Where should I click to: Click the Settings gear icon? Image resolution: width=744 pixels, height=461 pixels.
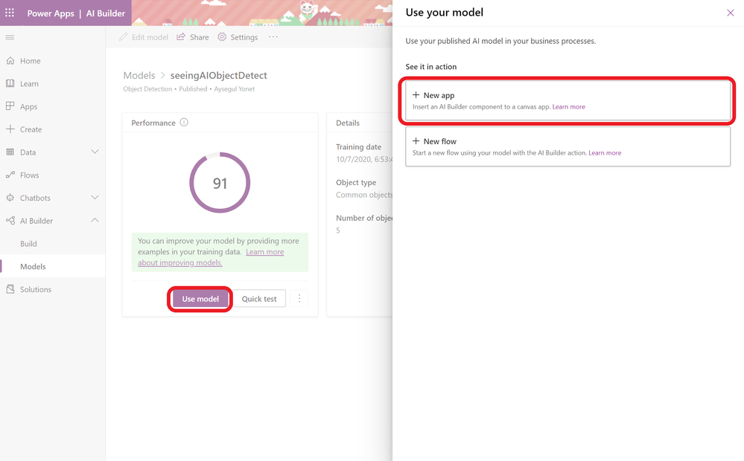click(x=222, y=37)
